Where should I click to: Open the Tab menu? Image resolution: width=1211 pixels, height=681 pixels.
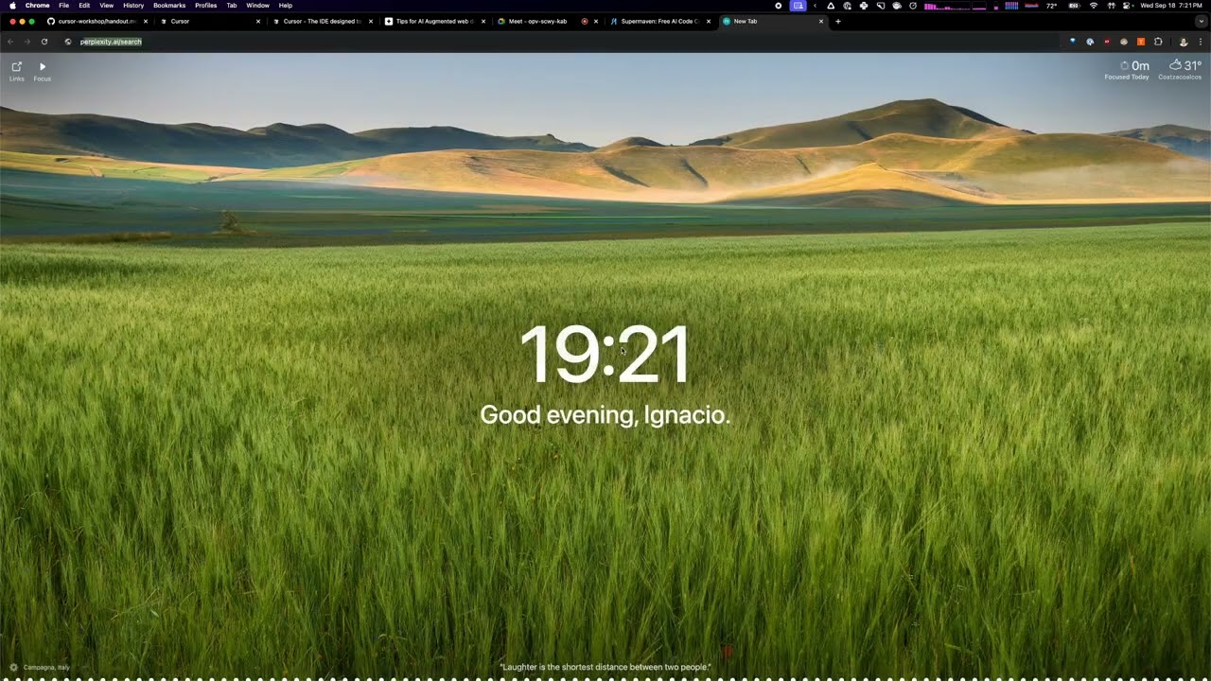point(231,6)
